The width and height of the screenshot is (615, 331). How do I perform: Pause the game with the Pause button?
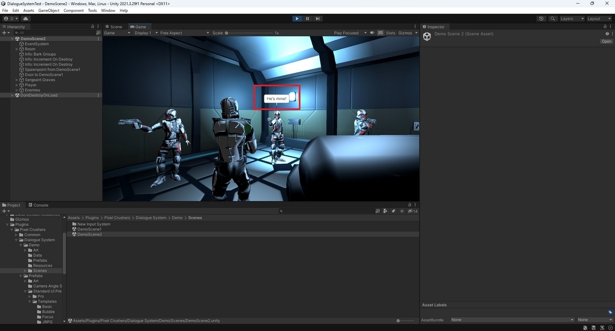tap(307, 18)
